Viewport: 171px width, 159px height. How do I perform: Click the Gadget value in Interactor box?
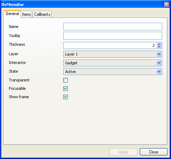(x=71, y=63)
